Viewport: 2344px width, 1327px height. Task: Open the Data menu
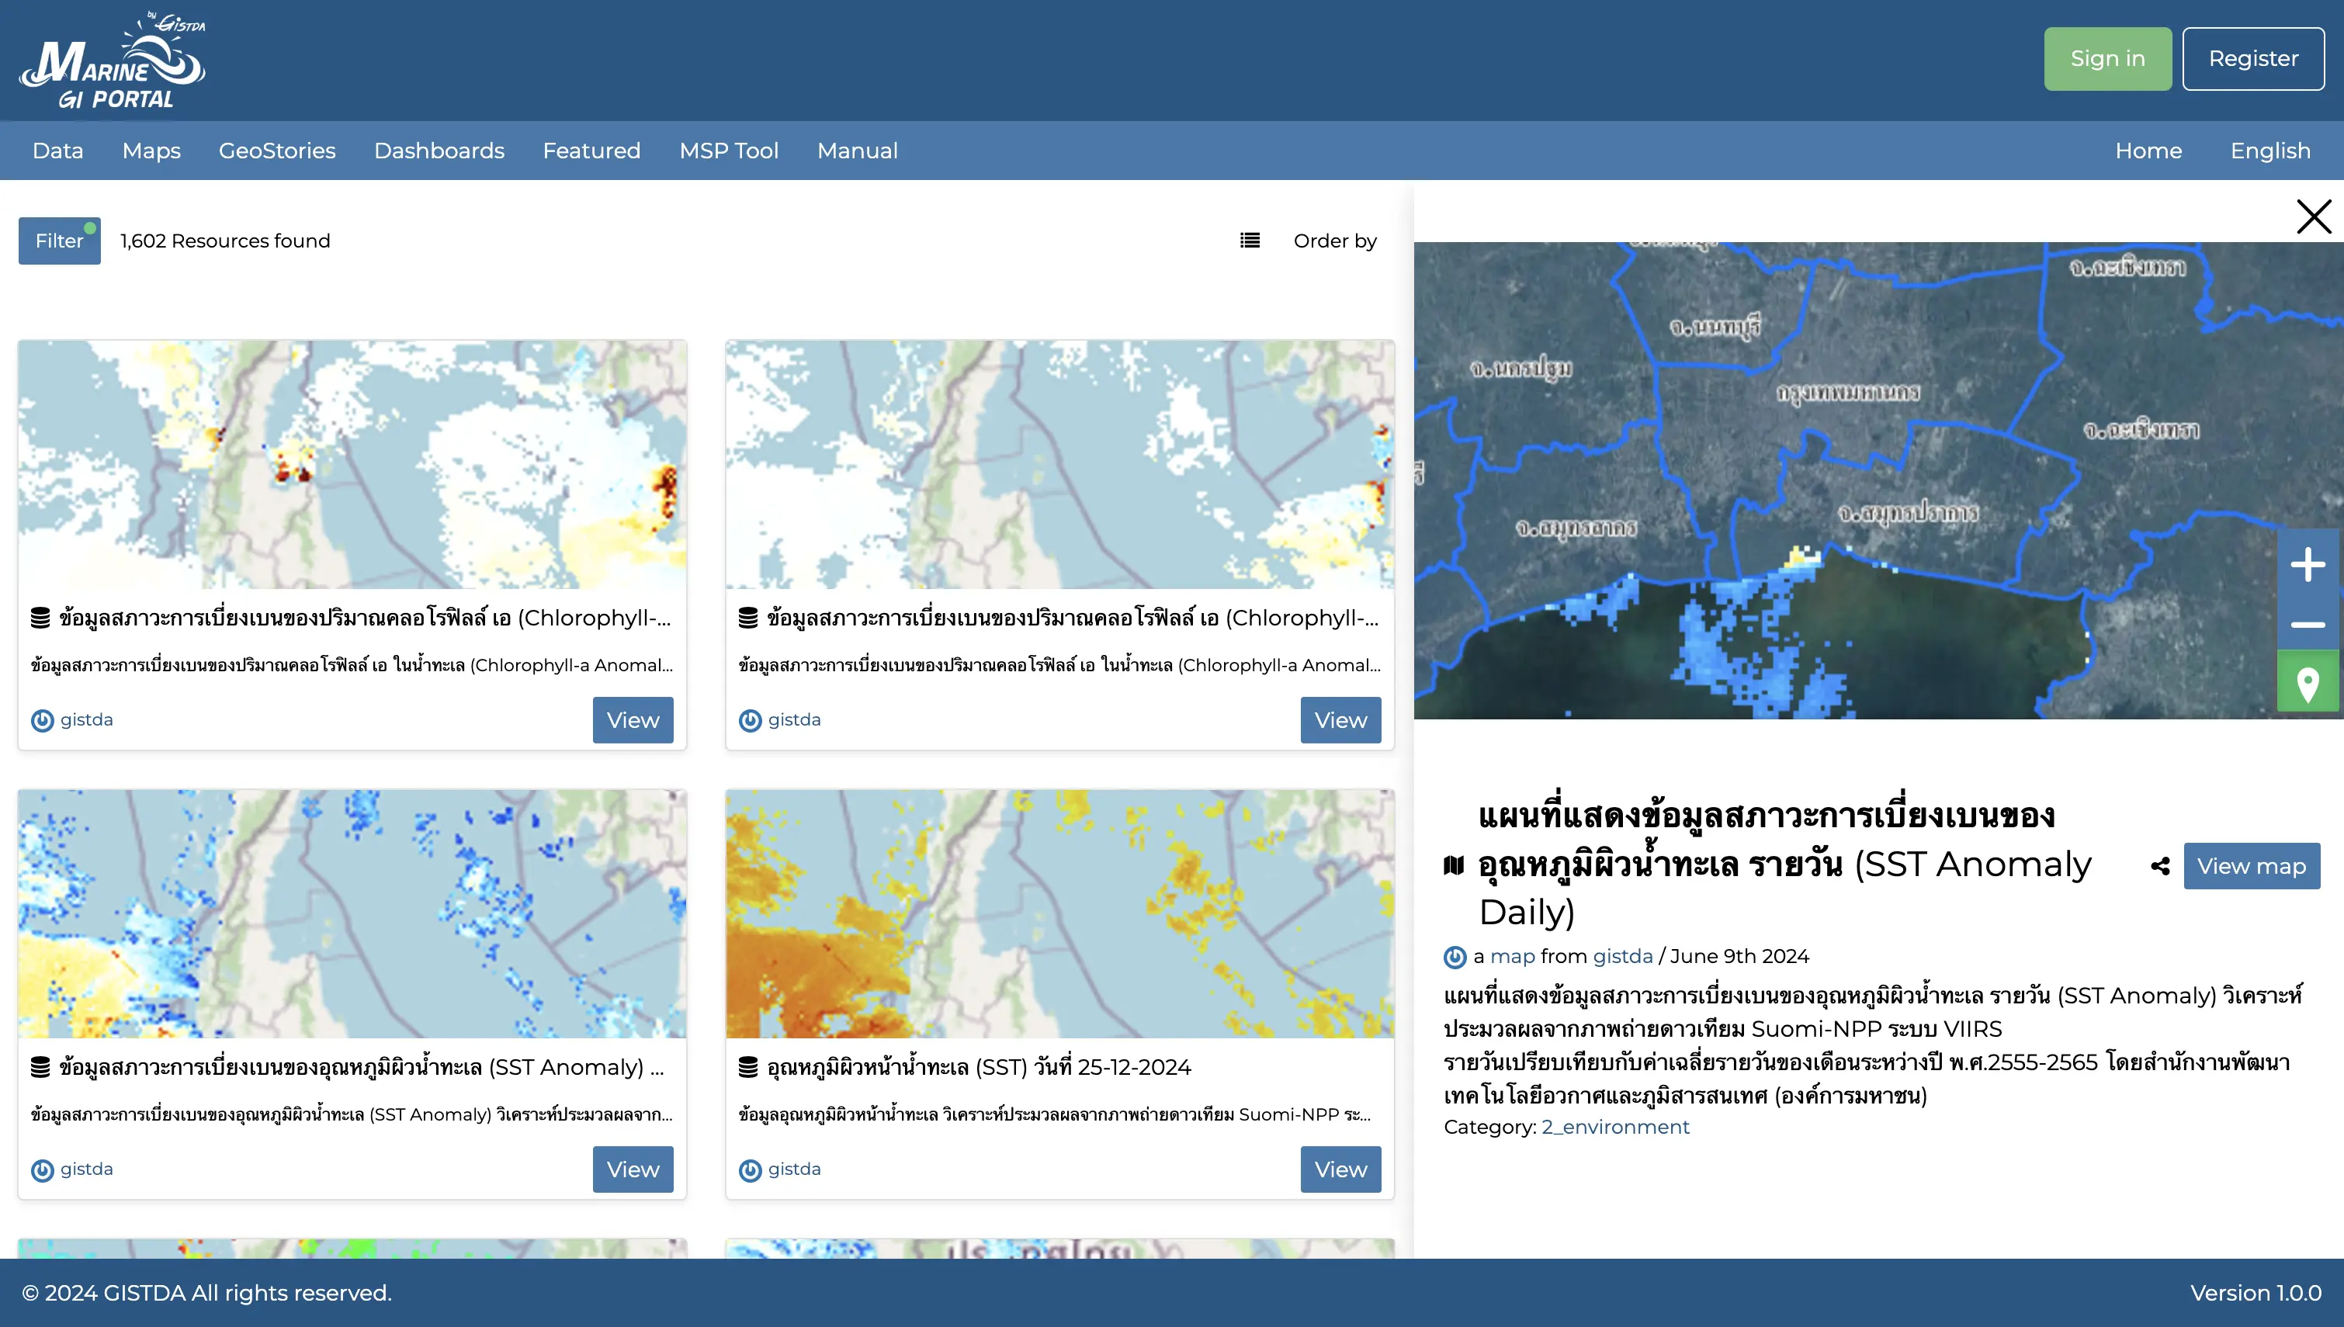point(57,151)
